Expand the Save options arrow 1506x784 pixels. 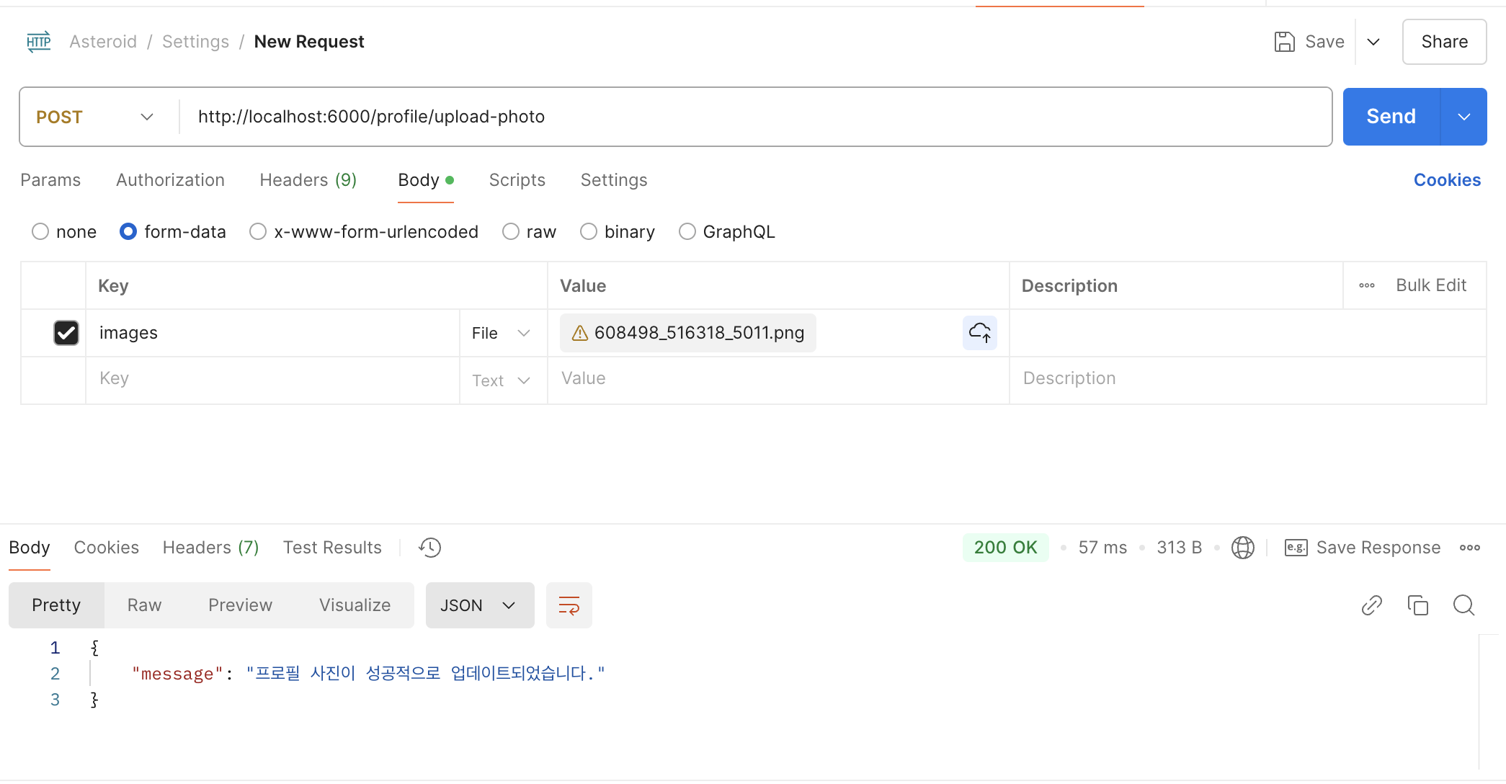pos(1373,42)
